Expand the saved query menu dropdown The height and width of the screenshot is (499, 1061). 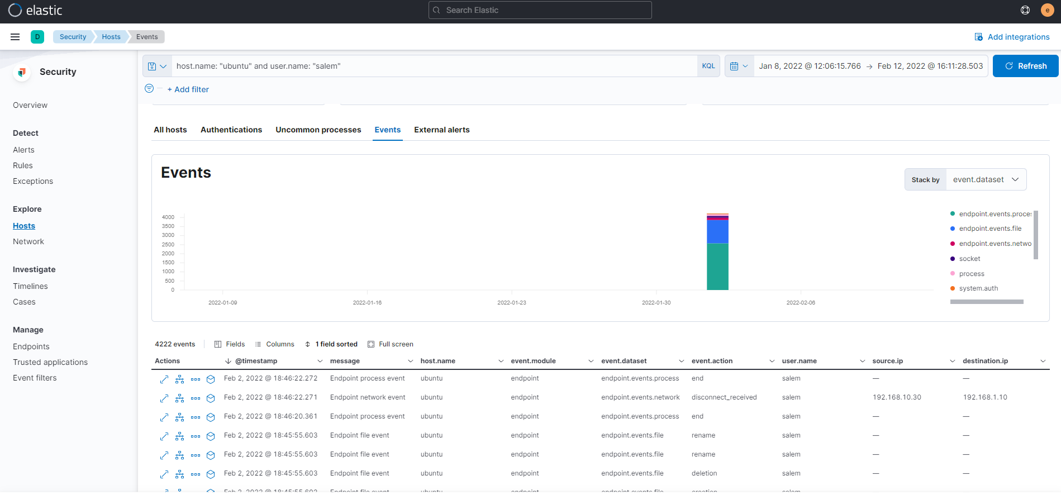click(157, 66)
